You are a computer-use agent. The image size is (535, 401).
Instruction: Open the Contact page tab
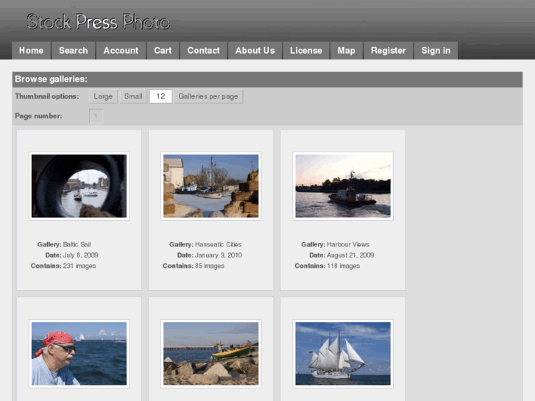click(204, 51)
